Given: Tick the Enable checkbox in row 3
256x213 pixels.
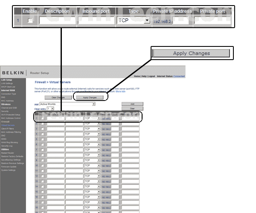Looking at the screenshot, I should click(42, 129).
